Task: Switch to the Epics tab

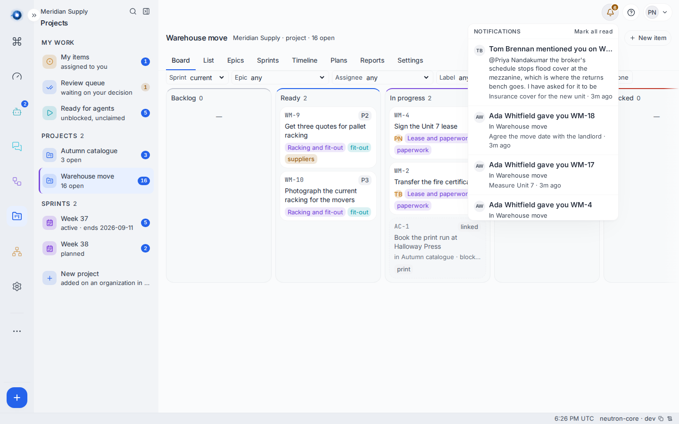Action: 236,60
